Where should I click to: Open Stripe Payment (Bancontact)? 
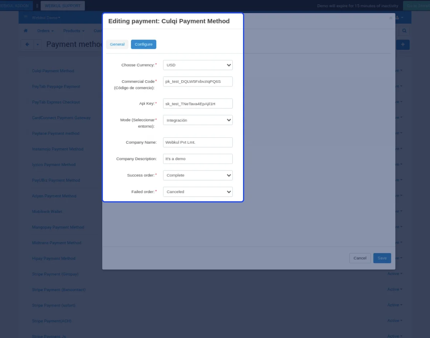click(59, 290)
